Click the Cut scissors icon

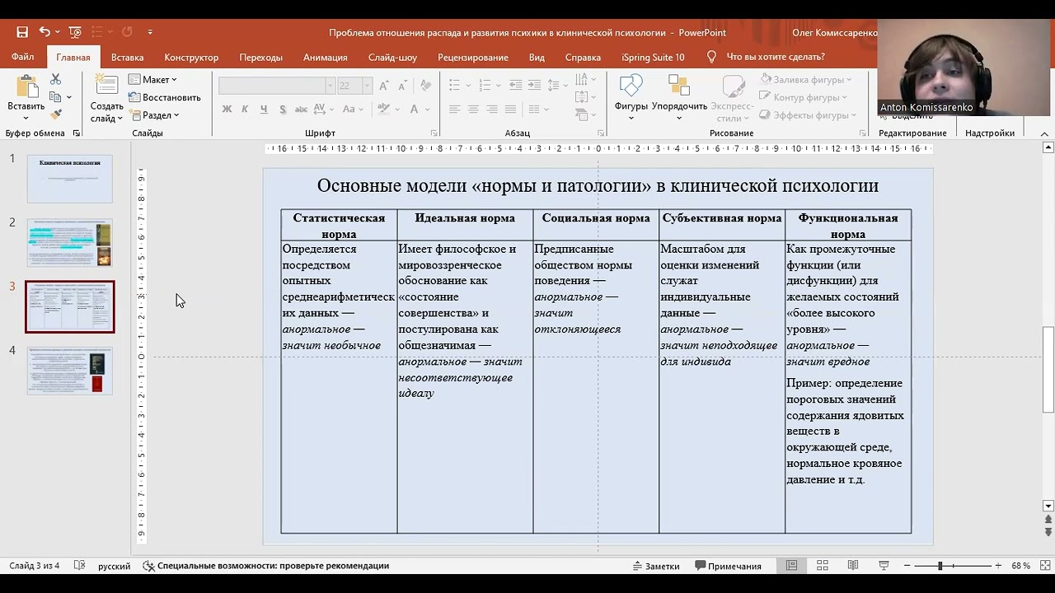click(55, 79)
